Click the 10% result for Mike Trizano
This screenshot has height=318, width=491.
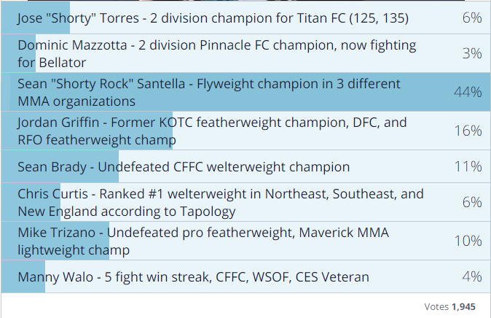click(468, 241)
